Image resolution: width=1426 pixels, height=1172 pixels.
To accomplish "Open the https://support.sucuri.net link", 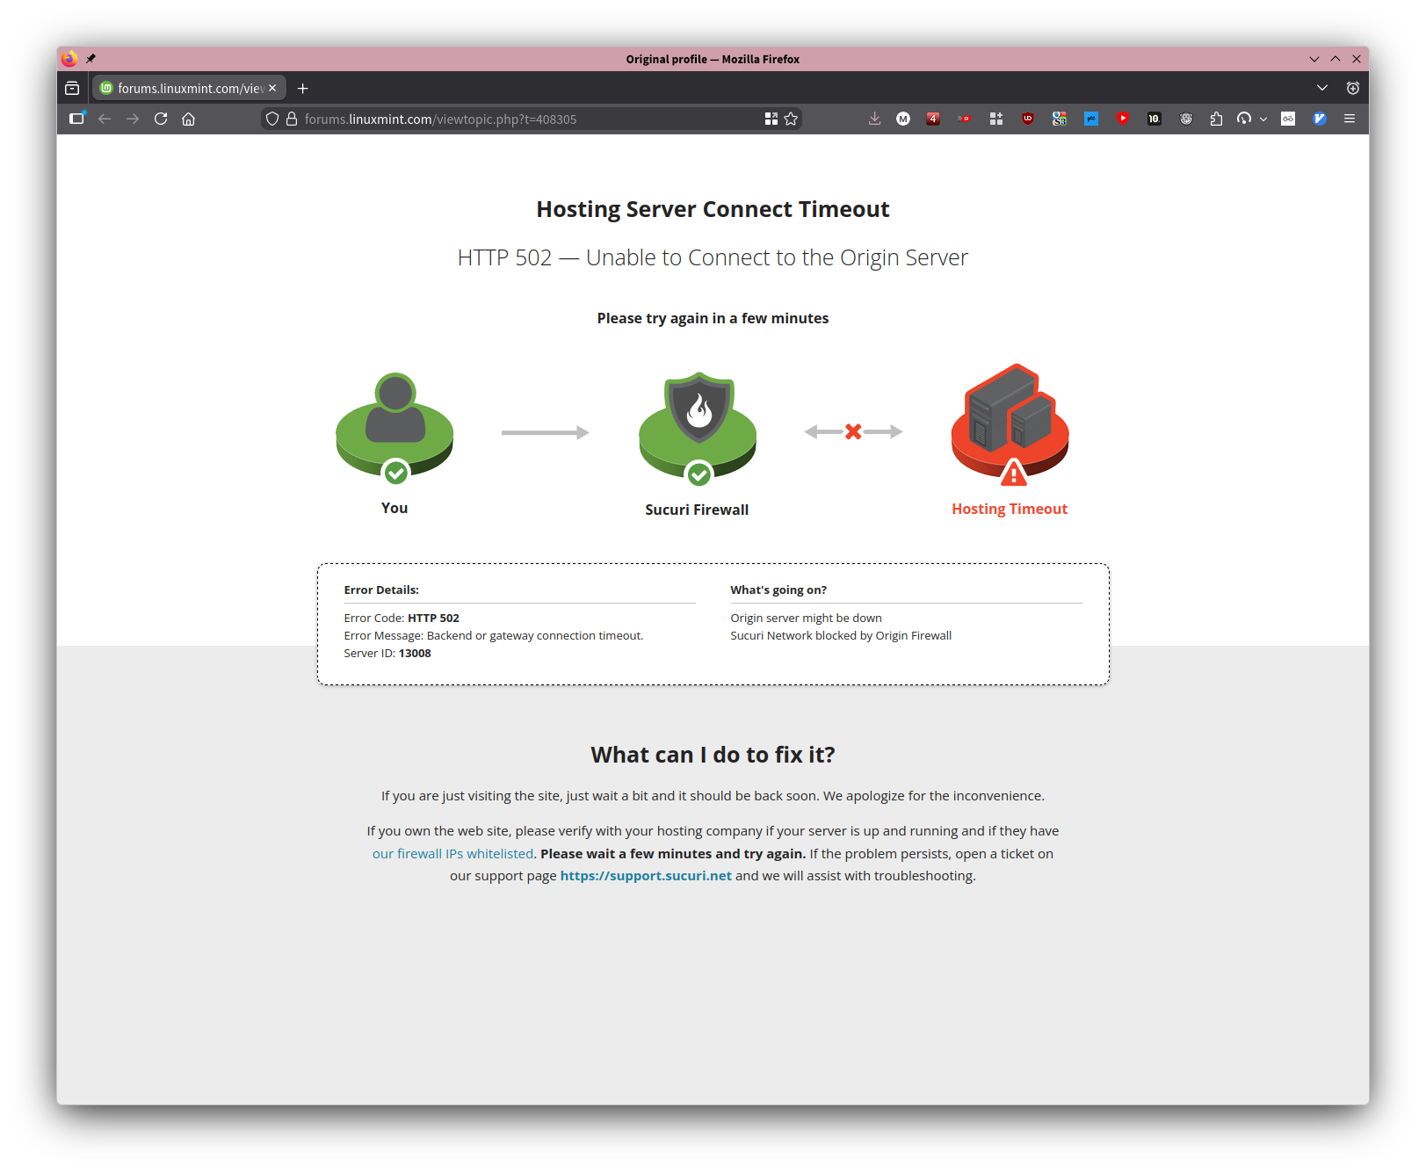I will [646, 876].
